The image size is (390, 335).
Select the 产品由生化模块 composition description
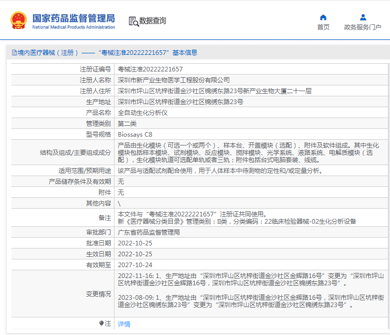tap(248, 152)
